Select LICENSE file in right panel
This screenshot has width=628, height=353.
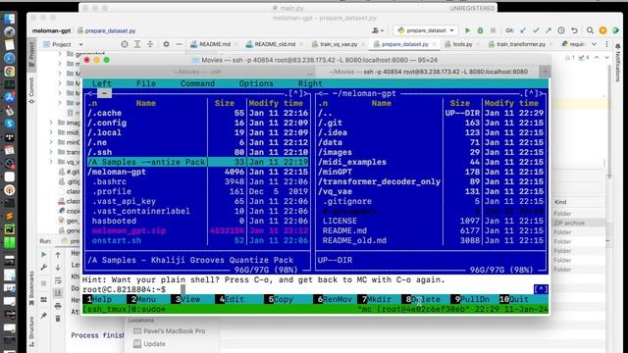coord(431,221)
